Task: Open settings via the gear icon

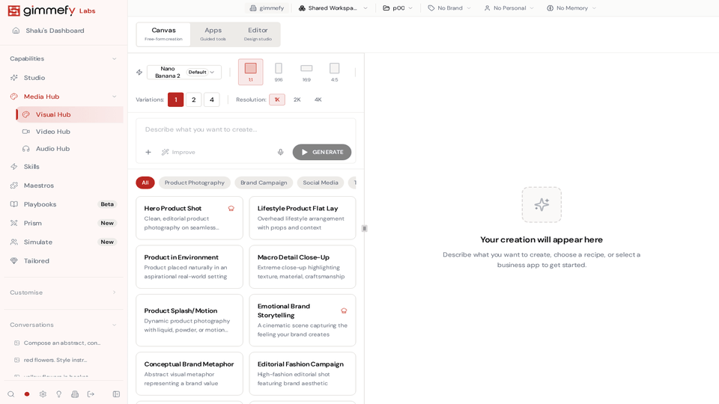Action: (43, 394)
